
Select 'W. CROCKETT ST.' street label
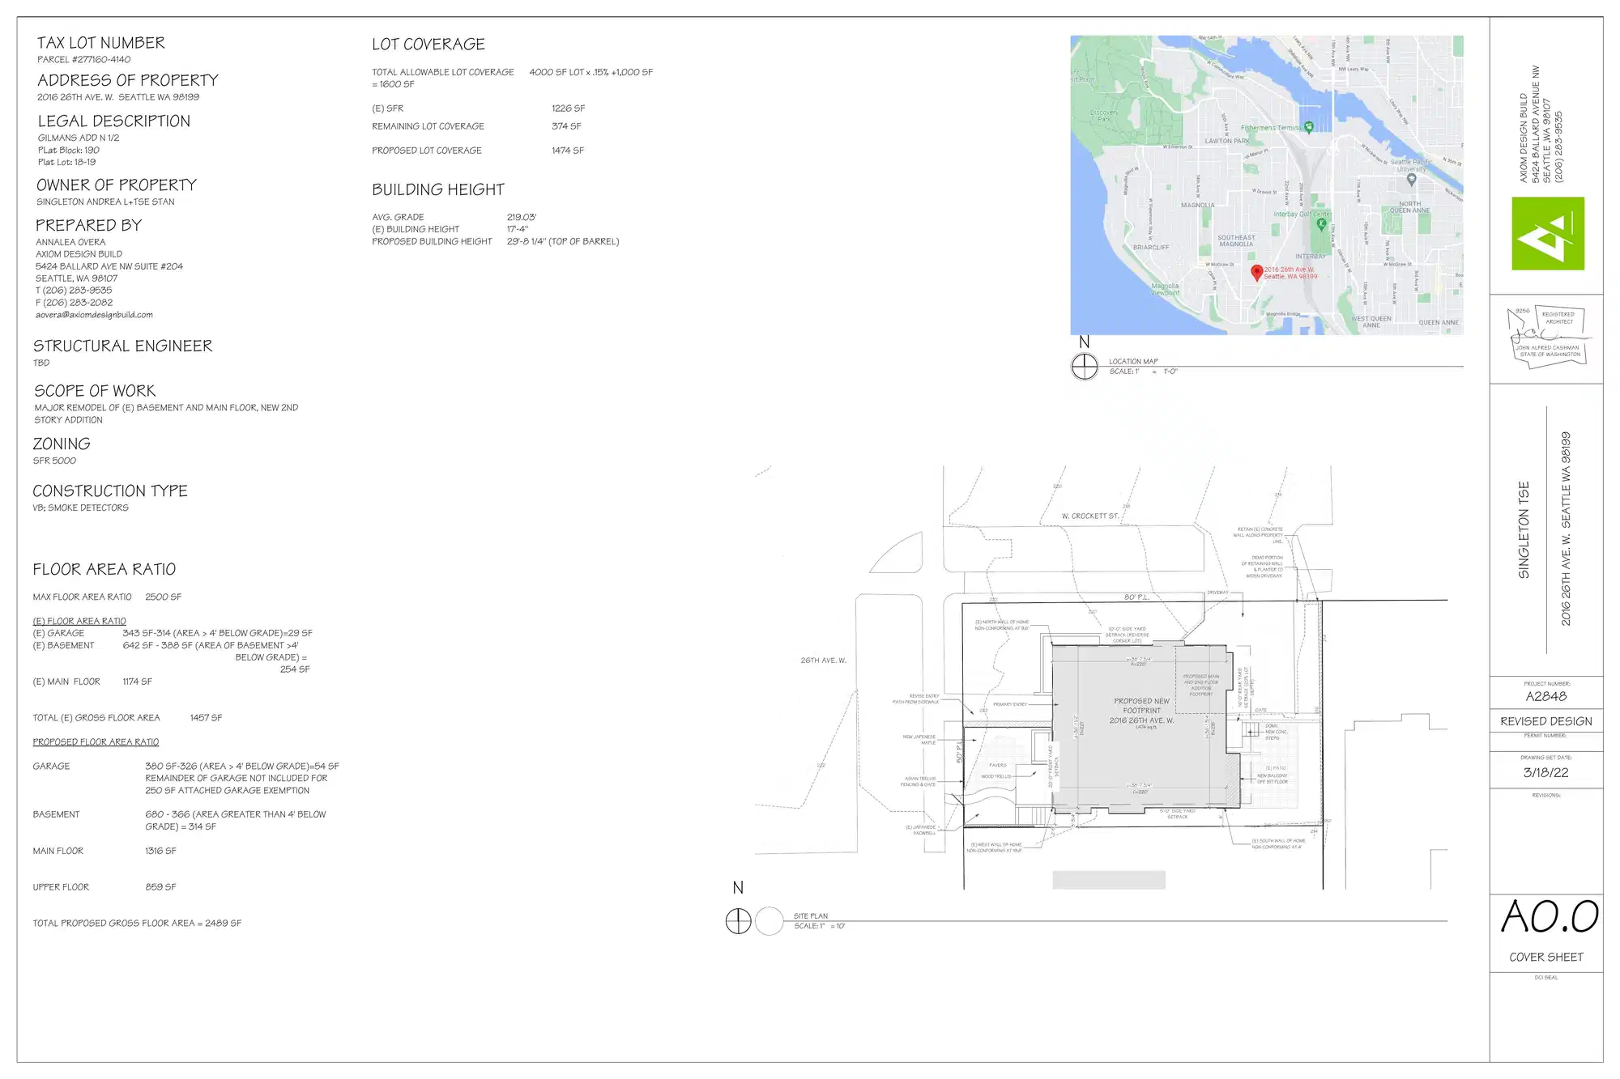[x=1090, y=516]
